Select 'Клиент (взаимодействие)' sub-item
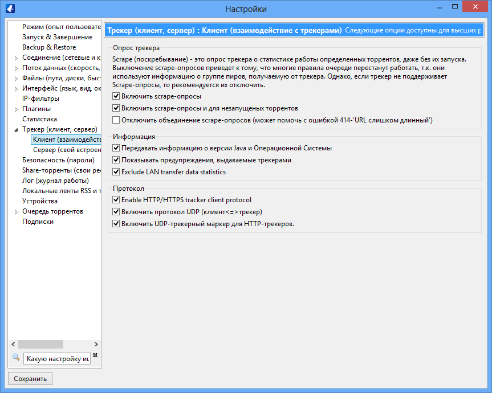Image resolution: width=492 pixels, height=393 pixels. pos(67,140)
